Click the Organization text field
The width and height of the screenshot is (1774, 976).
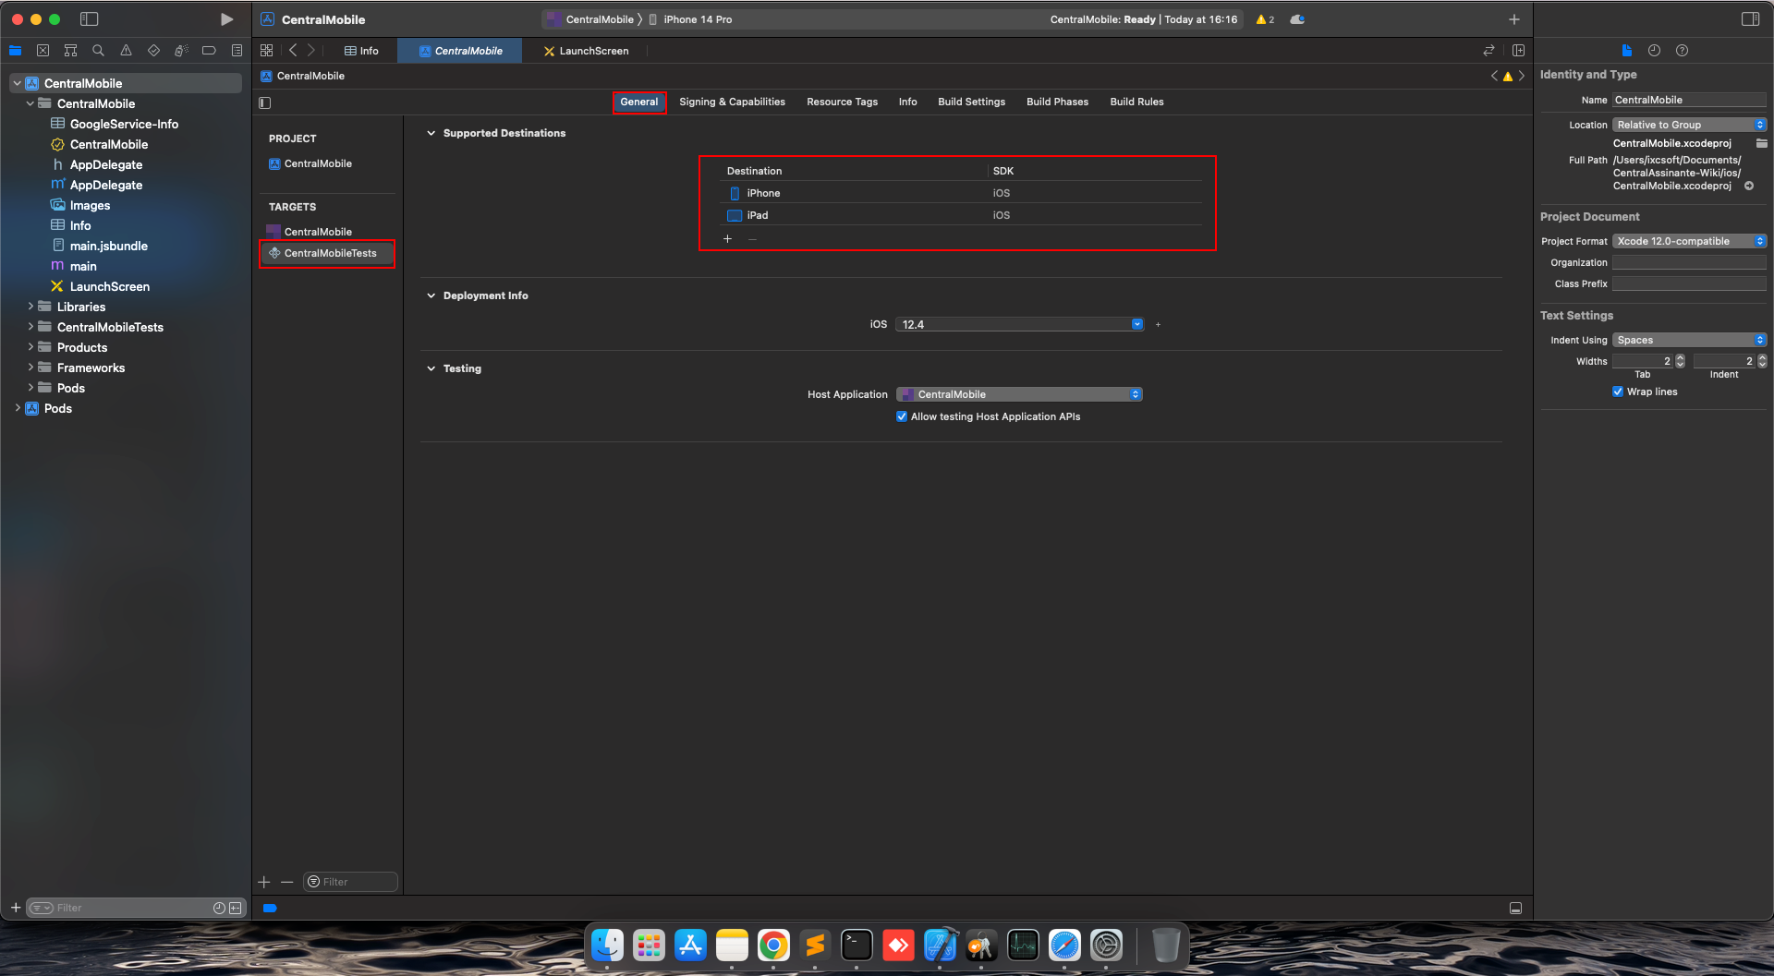pyautogui.click(x=1689, y=262)
